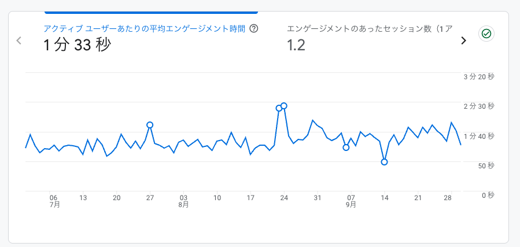Click the 31 x-axis date label
The height and width of the screenshot is (247, 520).
pyautogui.click(x=318, y=198)
